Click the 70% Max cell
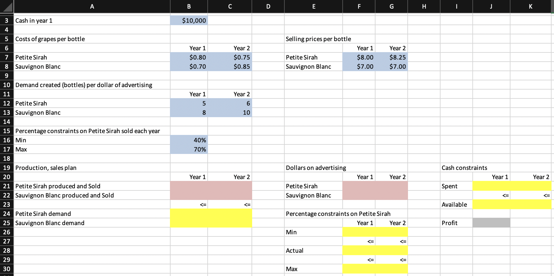The width and height of the screenshot is (554, 276). pos(189,149)
